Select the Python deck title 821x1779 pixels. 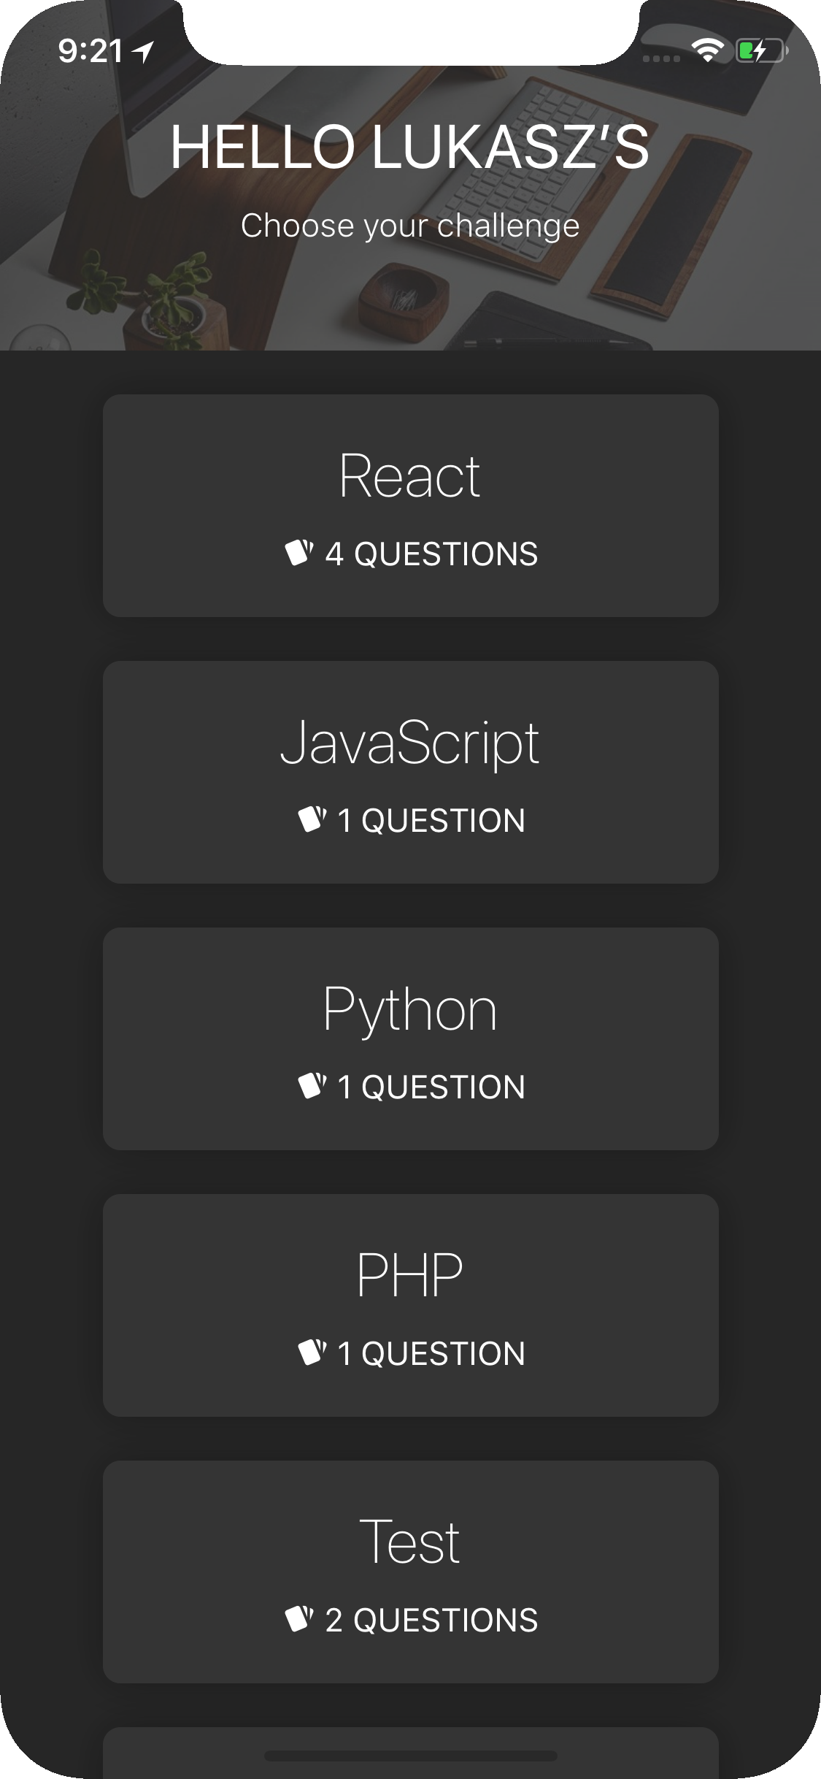click(x=410, y=1009)
